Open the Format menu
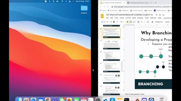Image resolution: width=181 pixels, height=101 pixels. click(x=128, y=18)
